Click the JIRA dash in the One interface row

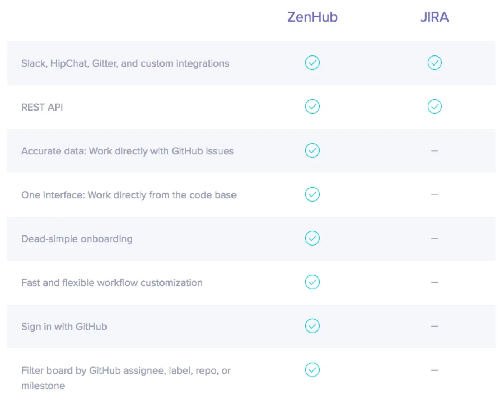pos(435,195)
